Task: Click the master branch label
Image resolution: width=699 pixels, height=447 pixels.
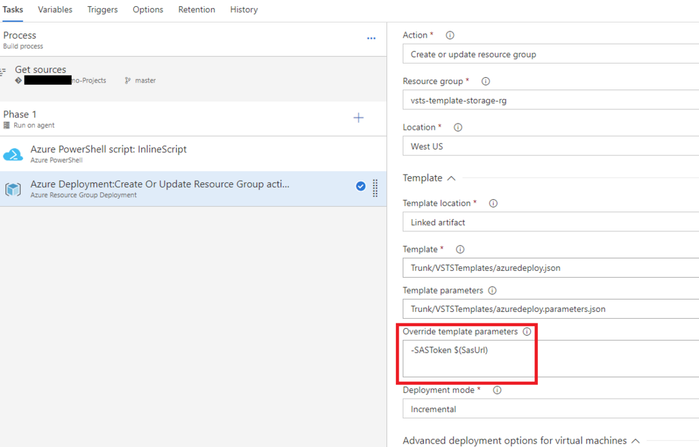Action: [x=145, y=81]
